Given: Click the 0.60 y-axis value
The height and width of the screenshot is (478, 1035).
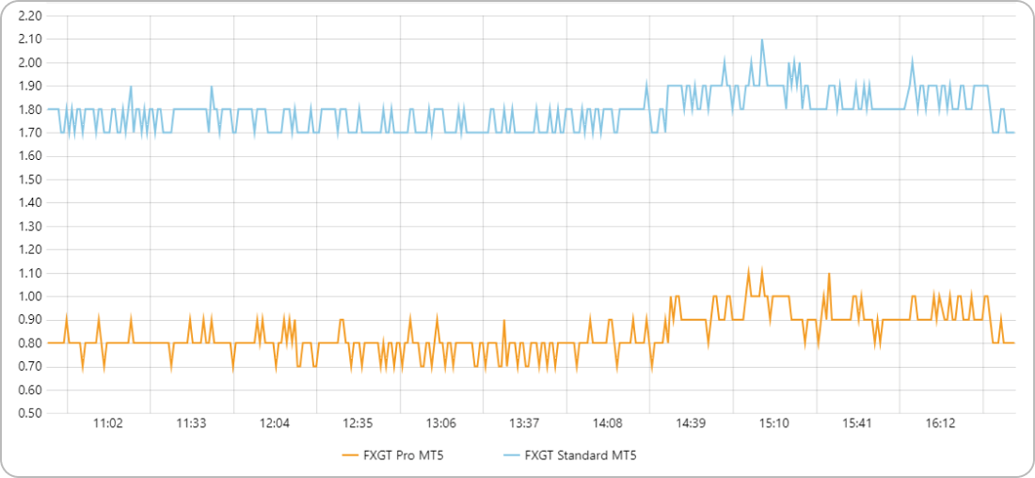Looking at the screenshot, I should point(31,390).
